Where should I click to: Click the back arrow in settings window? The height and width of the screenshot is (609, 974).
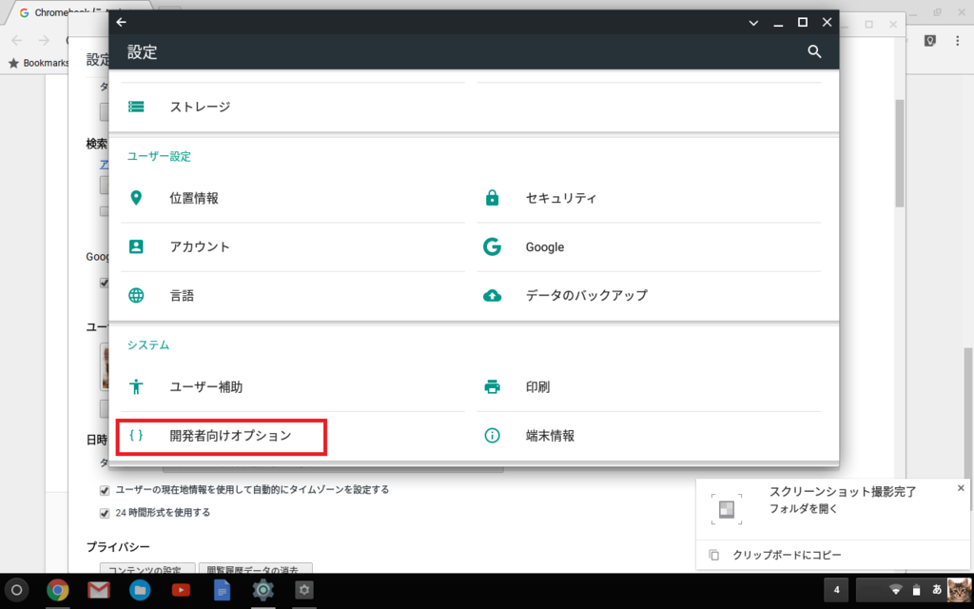(121, 23)
